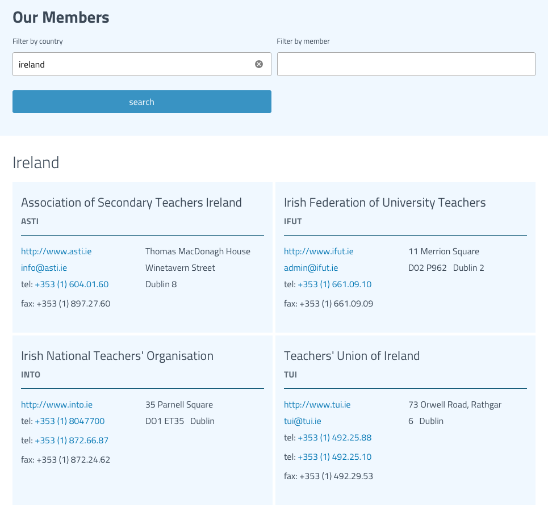Call INTO at +353 (1) 872.66.87
The height and width of the screenshot is (516, 548).
(x=72, y=441)
